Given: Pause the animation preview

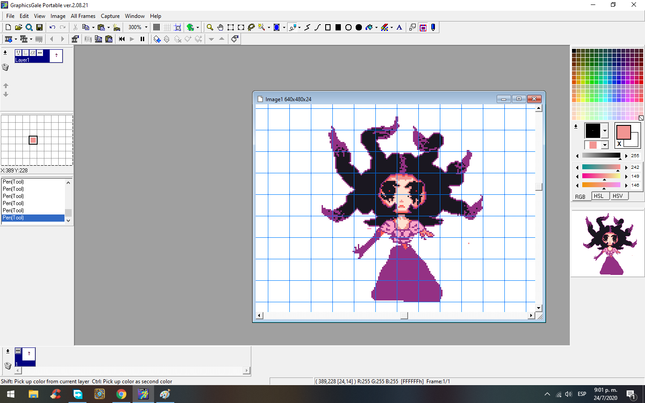Looking at the screenshot, I should (142, 39).
